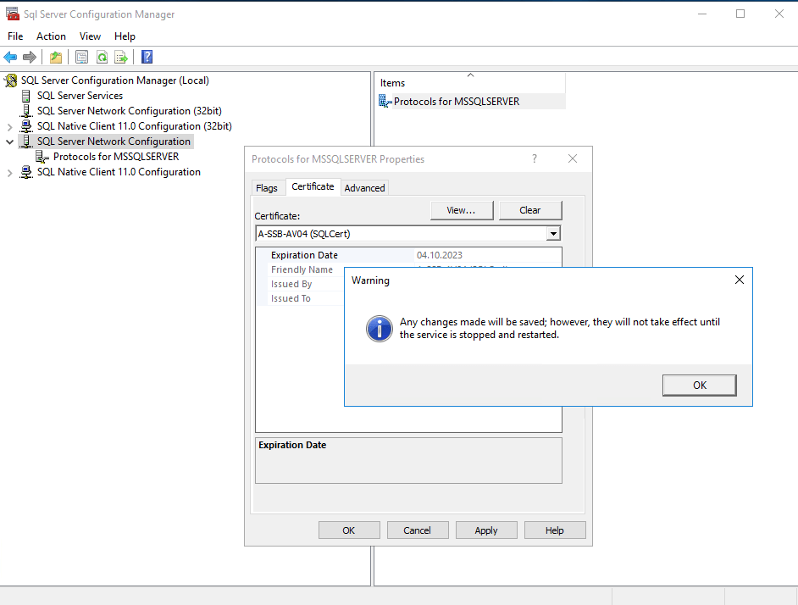798x605 pixels.
Task: Open the View menu
Action: tap(90, 36)
